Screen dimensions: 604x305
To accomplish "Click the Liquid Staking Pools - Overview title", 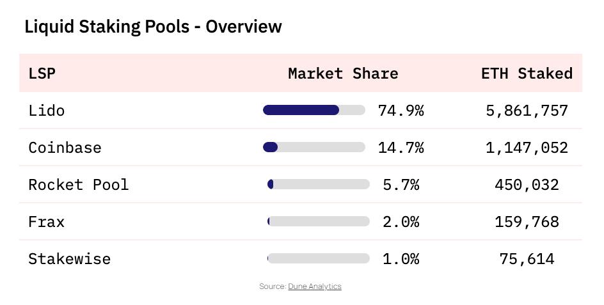I will [154, 27].
